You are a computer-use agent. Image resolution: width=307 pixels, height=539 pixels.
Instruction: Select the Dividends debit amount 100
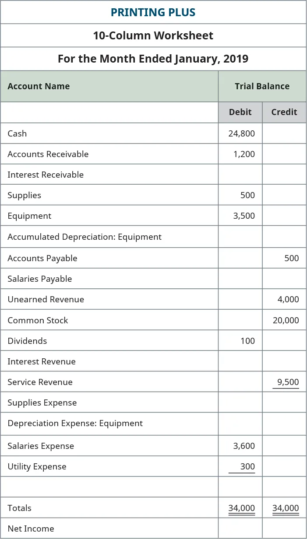tap(247, 341)
